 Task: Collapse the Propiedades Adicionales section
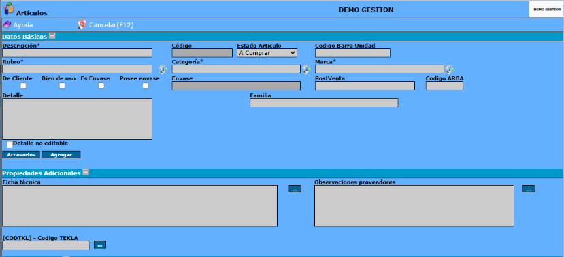[86, 173]
